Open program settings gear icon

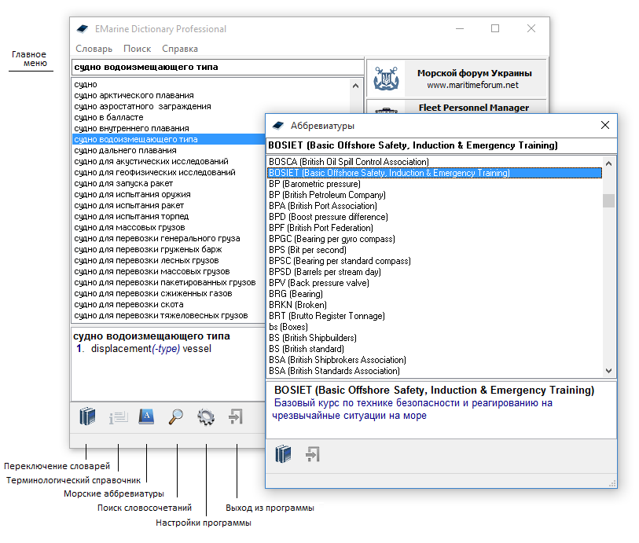click(x=206, y=416)
